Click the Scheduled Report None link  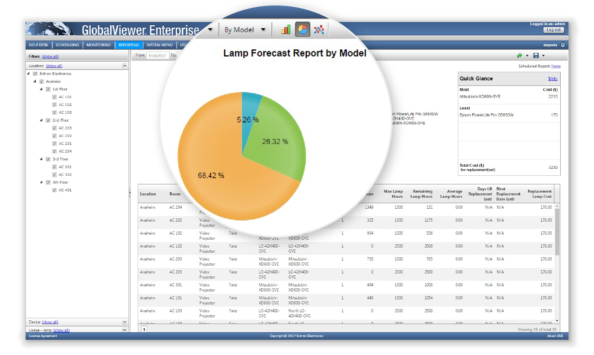click(x=556, y=66)
